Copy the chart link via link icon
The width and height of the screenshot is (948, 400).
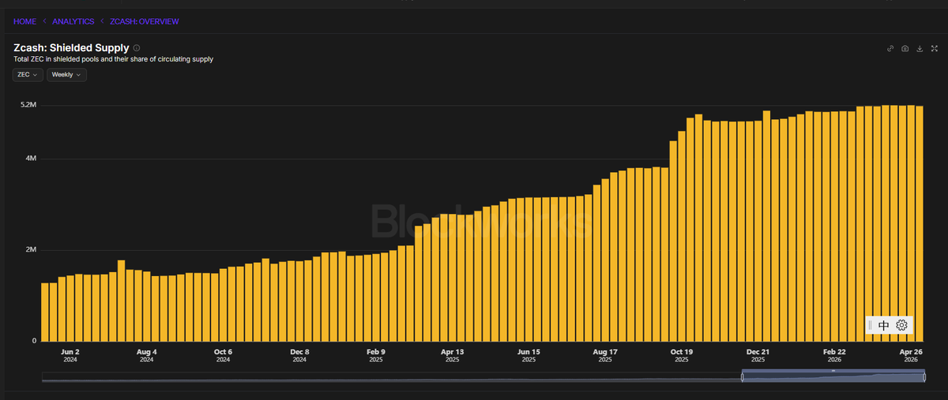(x=890, y=49)
